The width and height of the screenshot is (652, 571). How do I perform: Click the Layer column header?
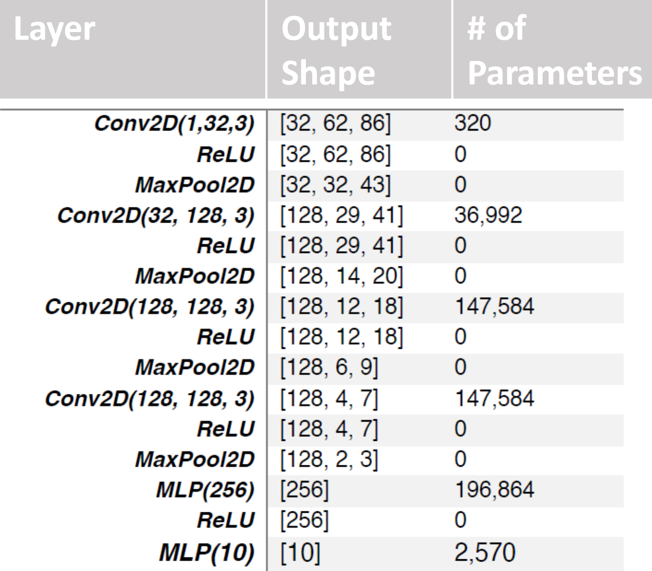55,30
